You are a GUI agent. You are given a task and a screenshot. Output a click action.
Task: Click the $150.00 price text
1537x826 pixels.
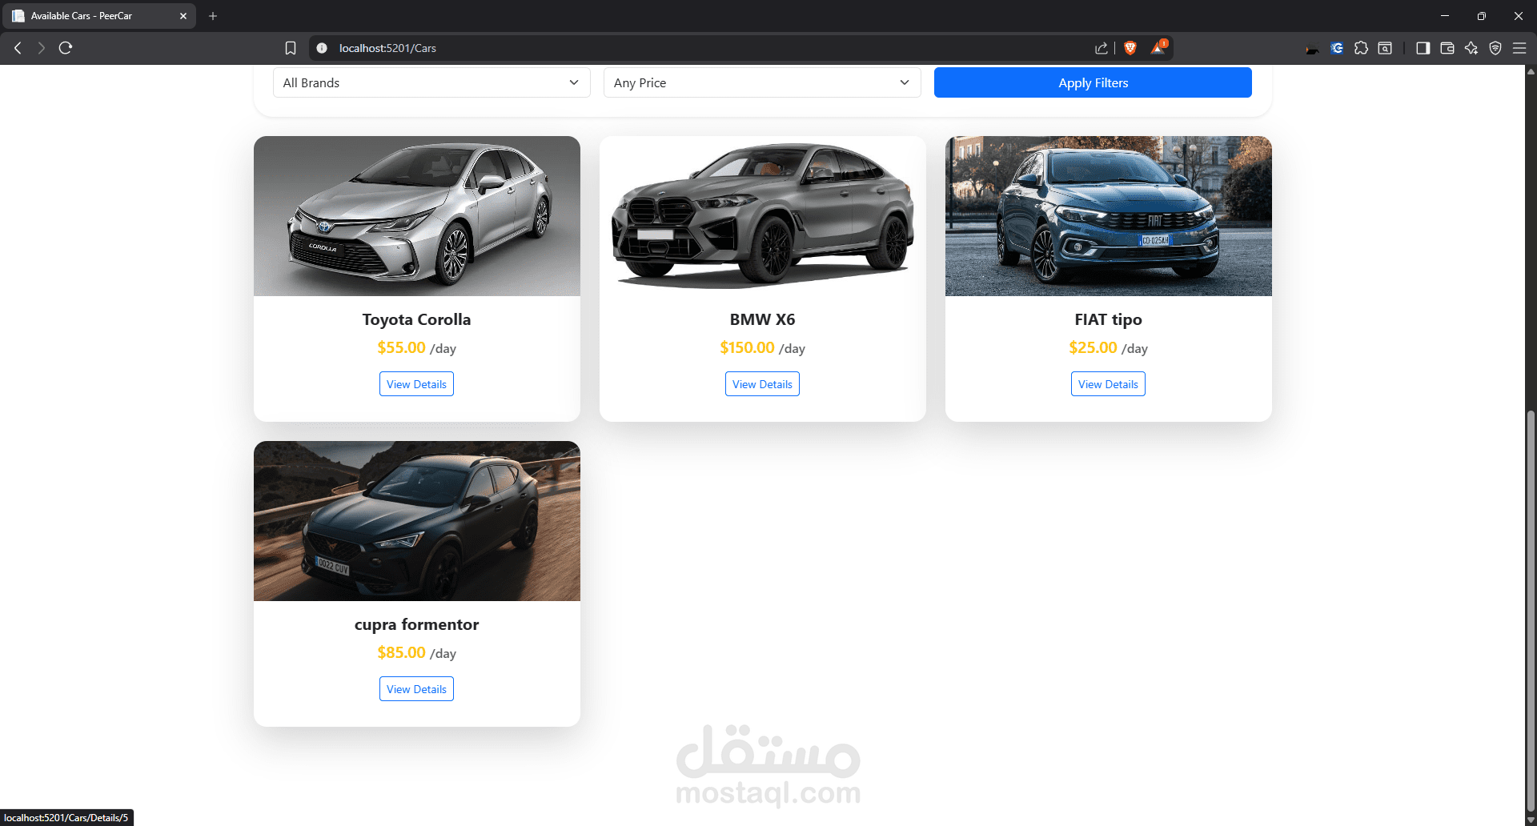747,347
